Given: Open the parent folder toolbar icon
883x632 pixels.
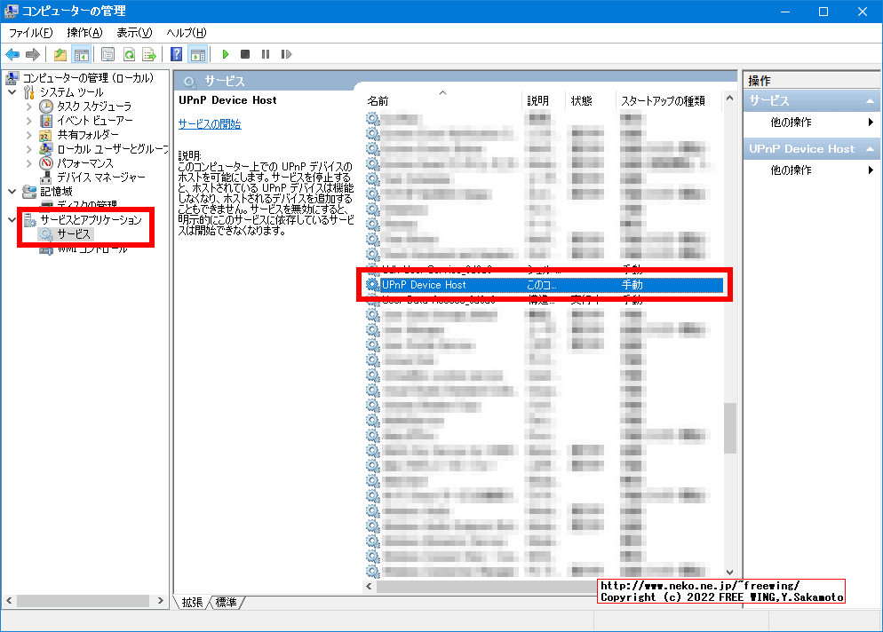Looking at the screenshot, I should pyautogui.click(x=60, y=54).
